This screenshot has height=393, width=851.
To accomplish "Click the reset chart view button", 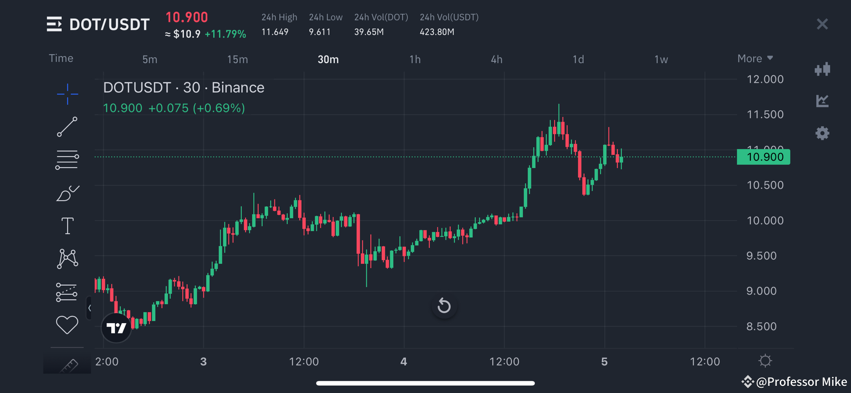I will 444,306.
